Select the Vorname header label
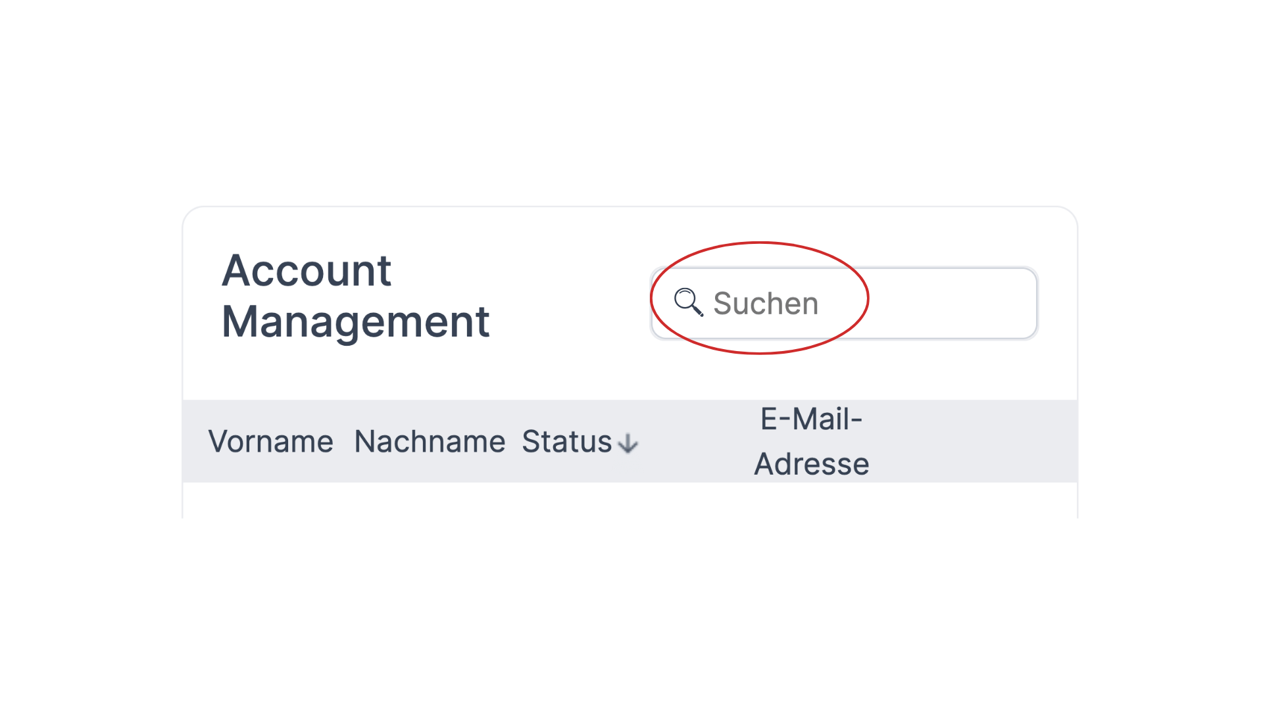The image size is (1263, 710). click(x=270, y=441)
